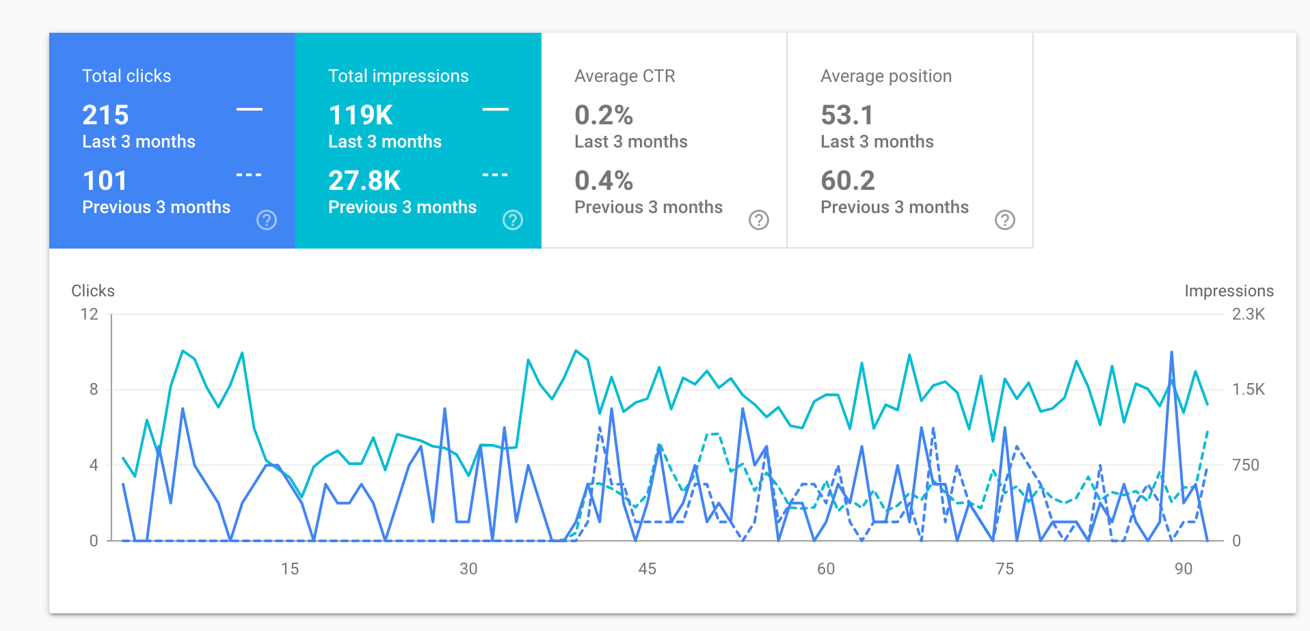The image size is (1310, 631).
Task: Click the dashed line legend in Total clicks
Action: [250, 175]
